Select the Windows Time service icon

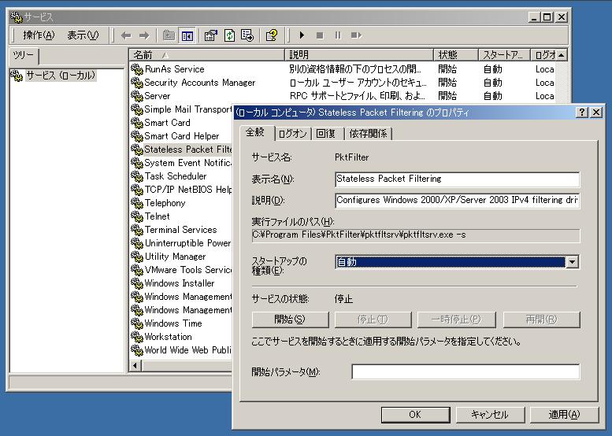137,323
